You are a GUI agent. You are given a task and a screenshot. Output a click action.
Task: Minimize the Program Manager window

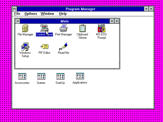[146, 9]
